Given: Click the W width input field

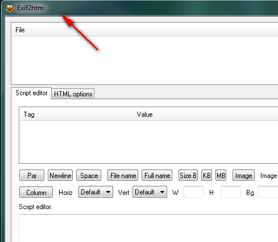Looking at the screenshot, I should click(x=194, y=192).
